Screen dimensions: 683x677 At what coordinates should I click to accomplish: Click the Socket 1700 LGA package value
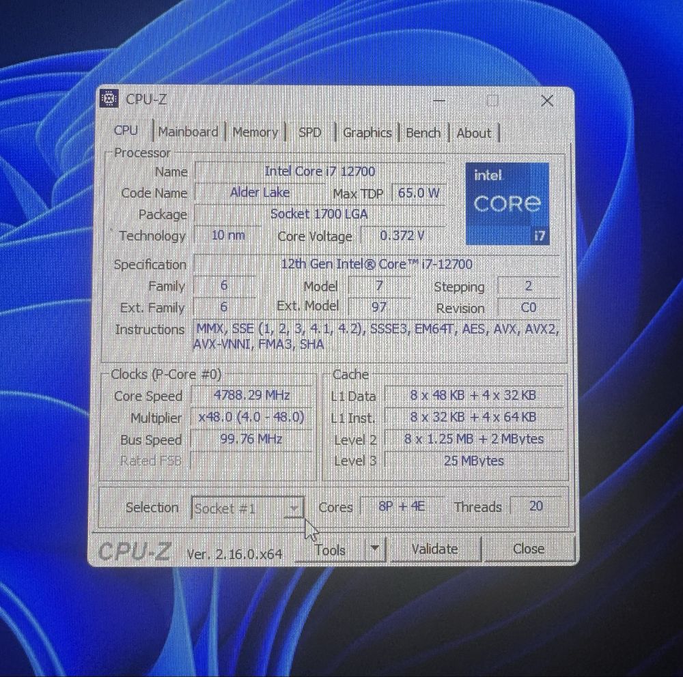tap(319, 214)
